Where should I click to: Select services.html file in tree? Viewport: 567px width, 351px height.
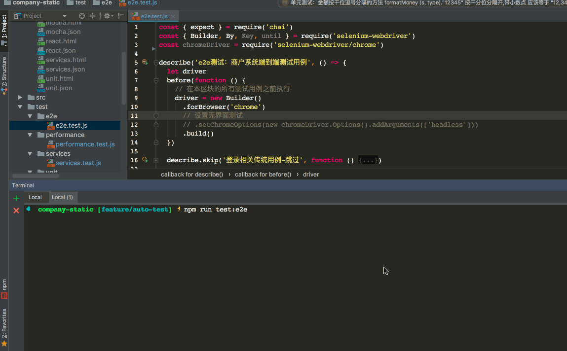pyautogui.click(x=66, y=60)
